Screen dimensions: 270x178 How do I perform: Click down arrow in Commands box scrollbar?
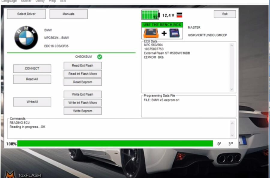click(232, 135)
